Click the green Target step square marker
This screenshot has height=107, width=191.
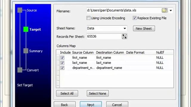click(x=26, y=29)
